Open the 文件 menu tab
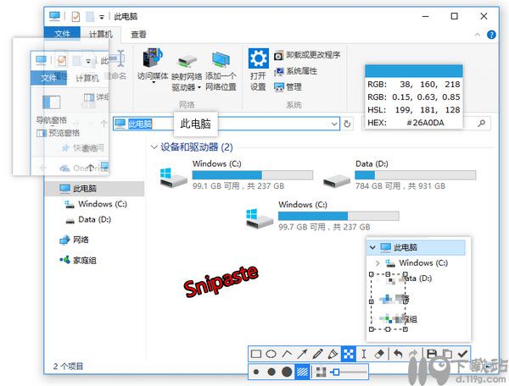 [x=62, y=34]
